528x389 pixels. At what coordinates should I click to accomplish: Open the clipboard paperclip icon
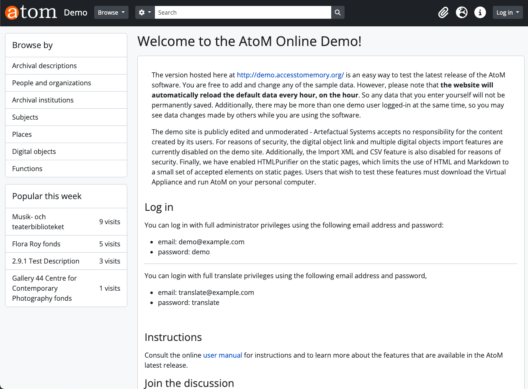pos(443,13)
